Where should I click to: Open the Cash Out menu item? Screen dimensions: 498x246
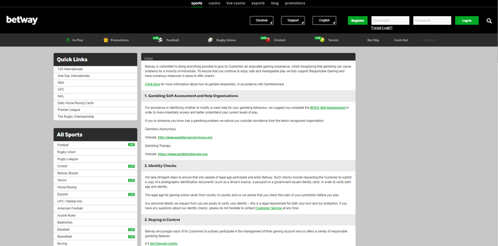coord(401,40)
